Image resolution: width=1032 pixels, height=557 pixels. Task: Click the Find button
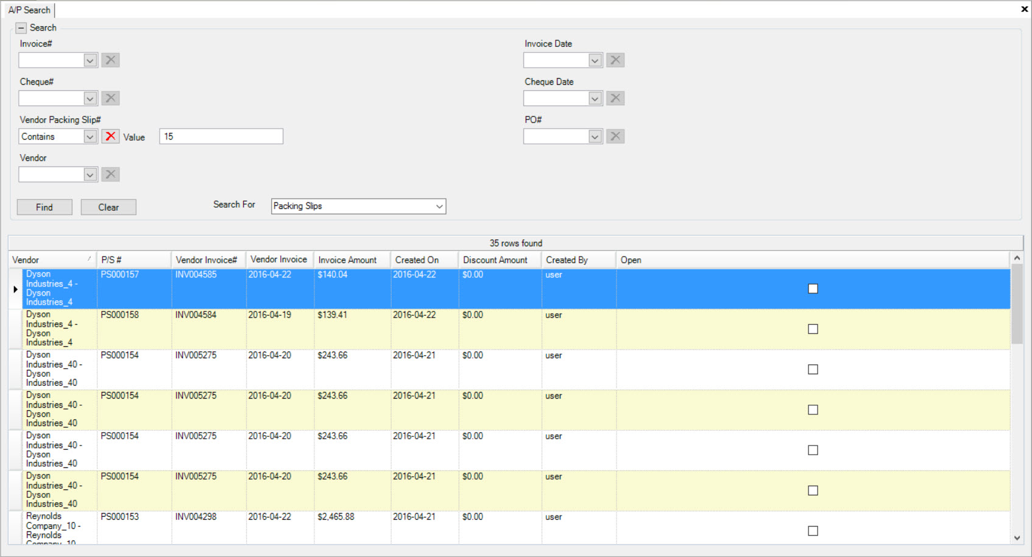44,207
